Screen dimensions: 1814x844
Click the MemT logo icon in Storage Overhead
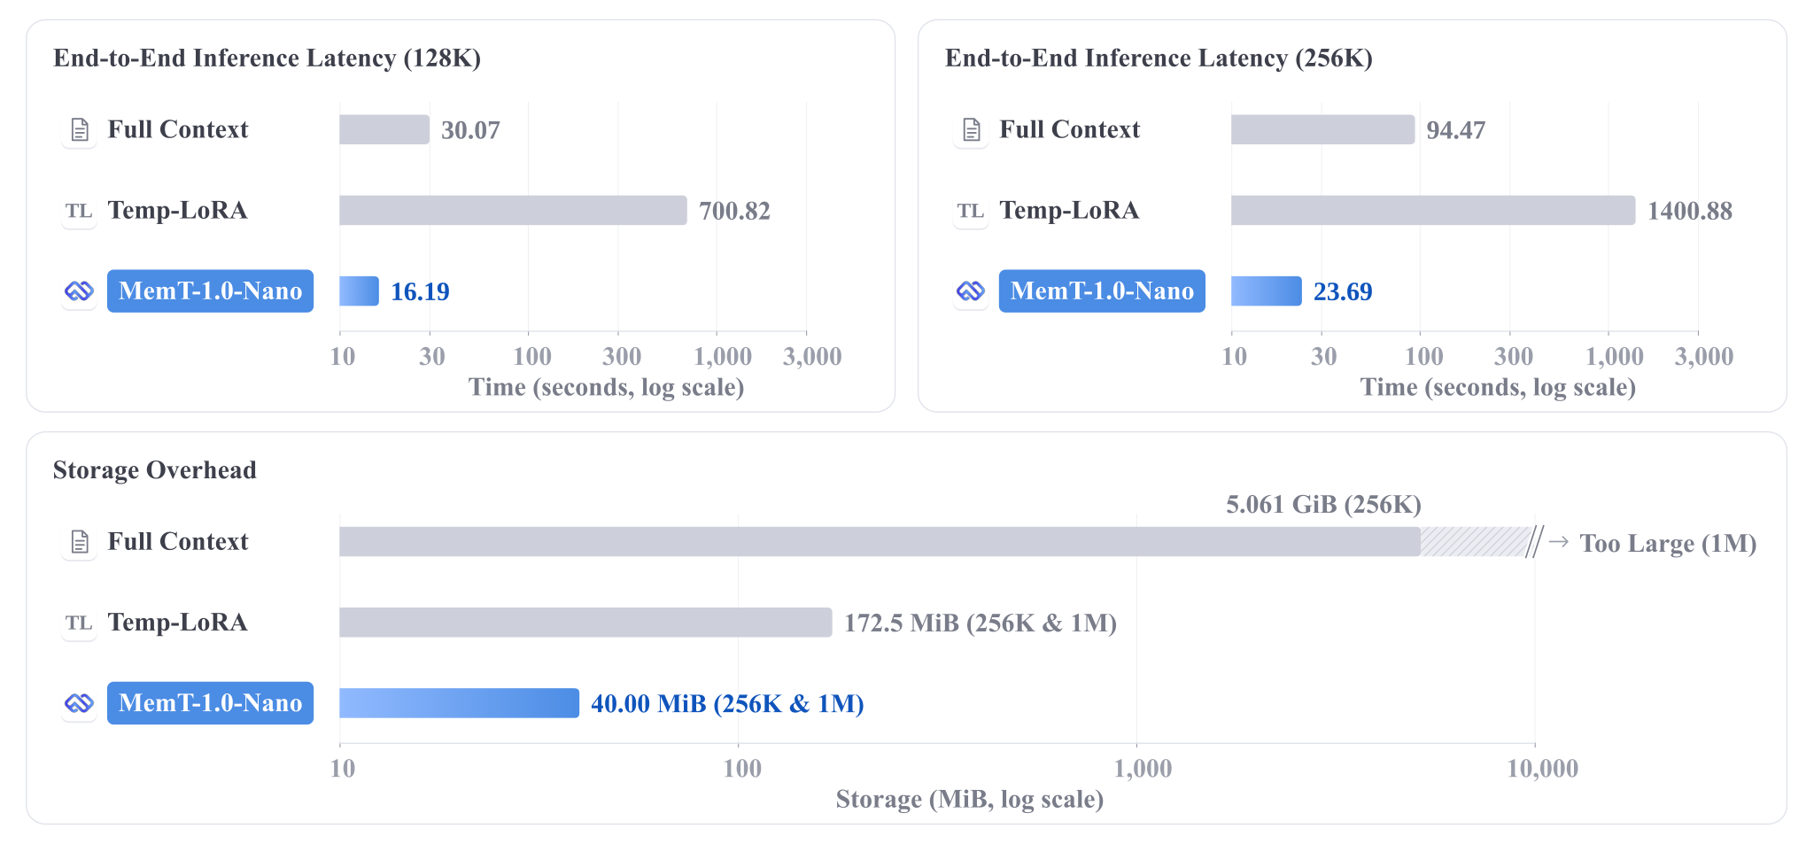click(x=80, y=703)
